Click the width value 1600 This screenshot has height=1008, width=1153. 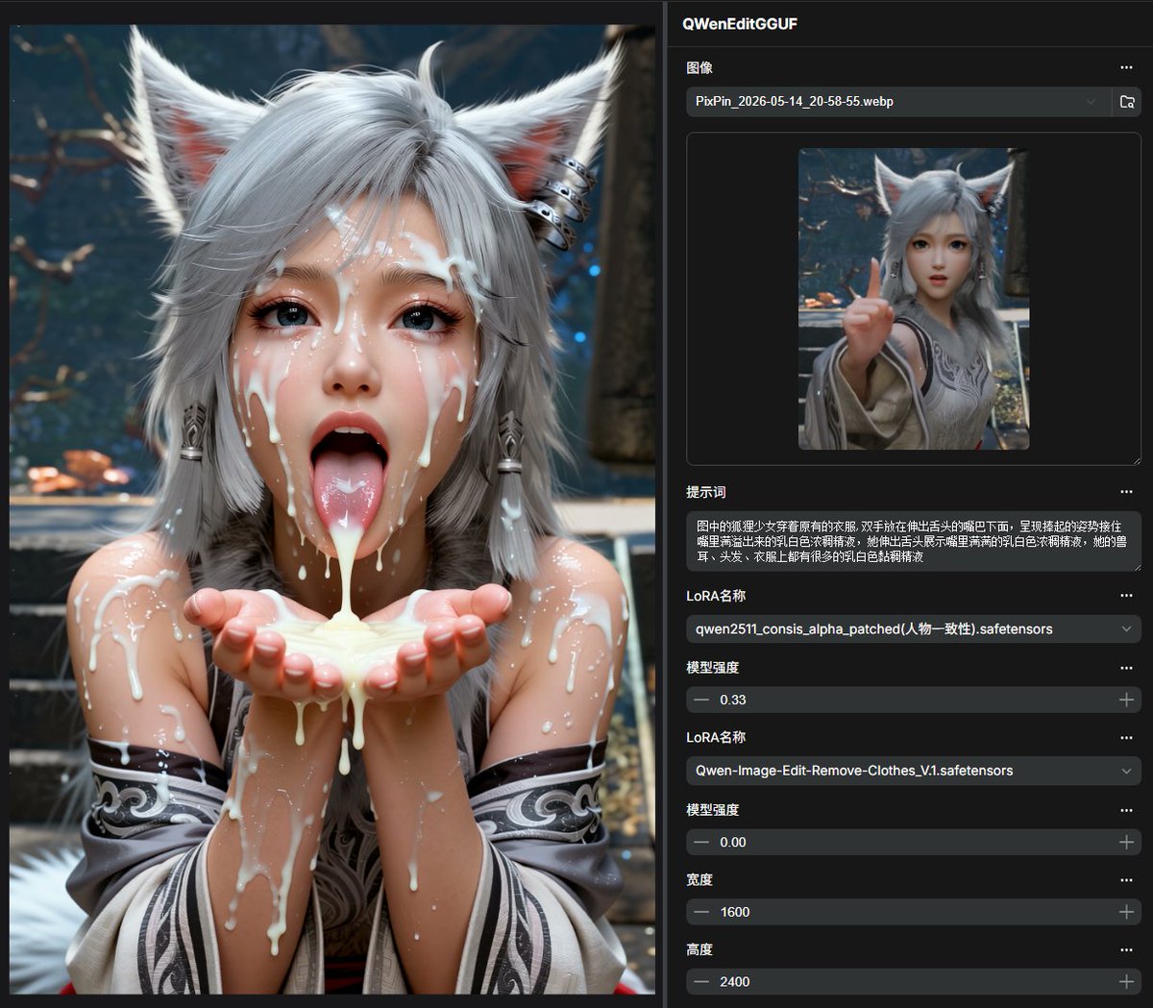click(x=735, y=912)
